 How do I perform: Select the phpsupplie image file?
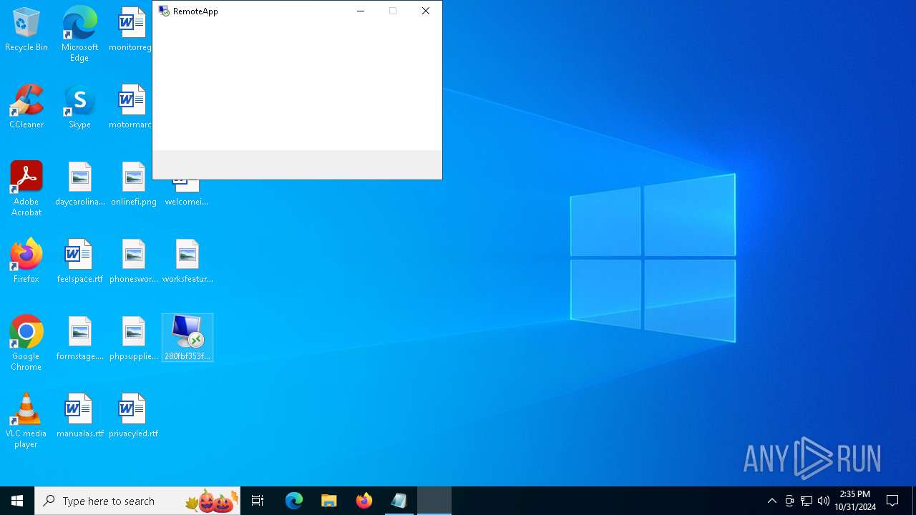point(133,339)
